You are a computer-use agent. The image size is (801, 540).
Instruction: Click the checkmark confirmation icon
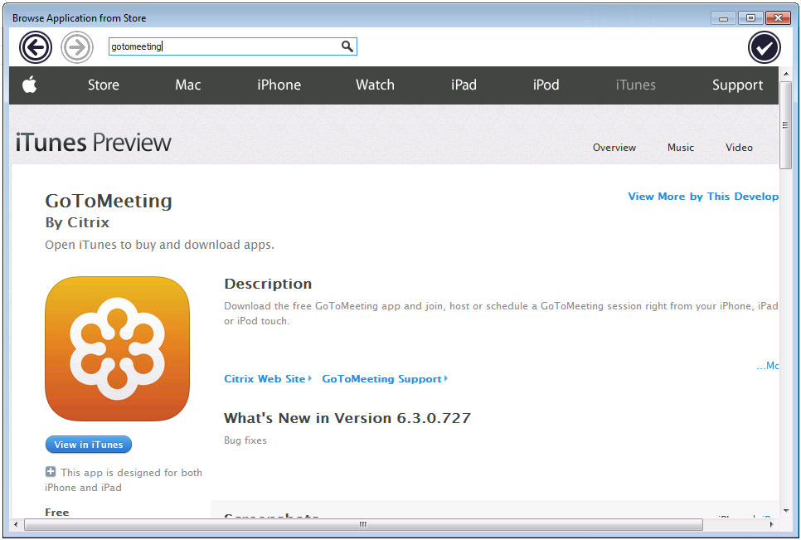click(x=764, y=46)
